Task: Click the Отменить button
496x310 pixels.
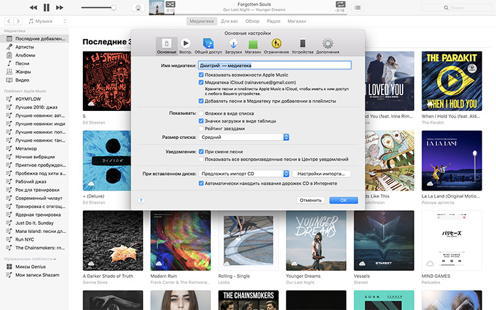Action: [x=311, y=200]
